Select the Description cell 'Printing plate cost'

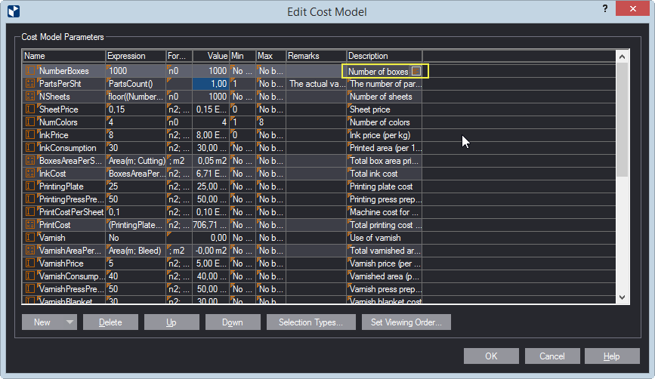coord(385,186)
